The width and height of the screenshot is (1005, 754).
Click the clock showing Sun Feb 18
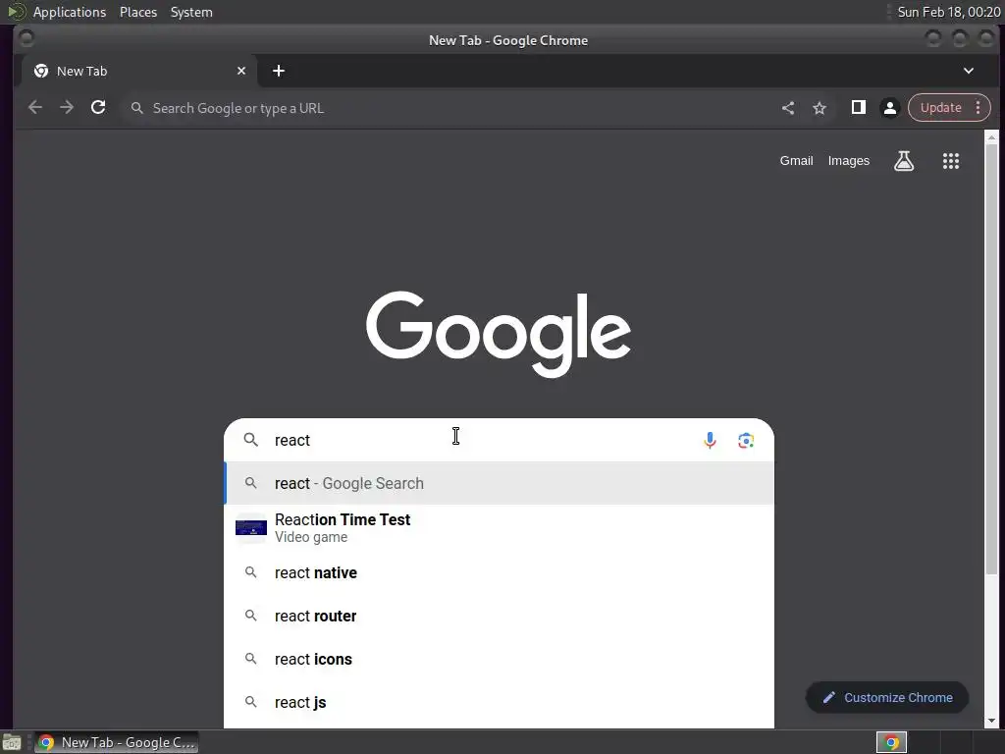point(949,12)
